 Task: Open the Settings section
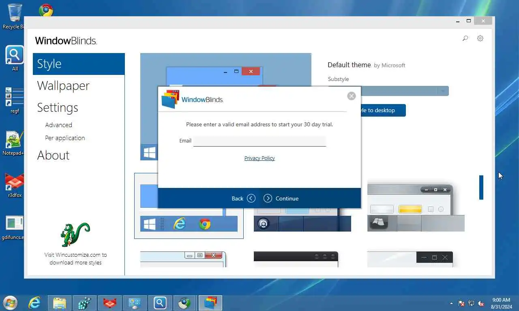(x=58, y=108)
